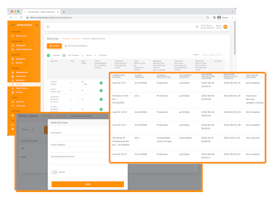This screenshot has height=198, width=274.
Task: Open Create Dashboard in the sidebar
Action: point(24,49)
